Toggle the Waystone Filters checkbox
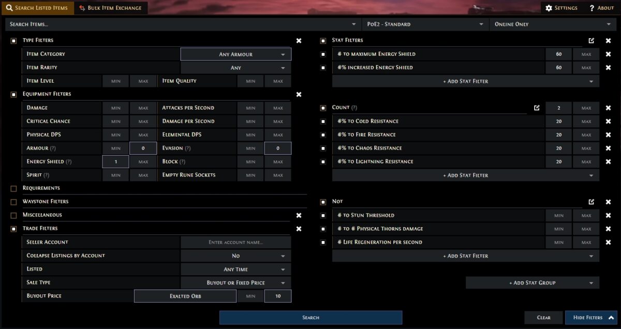Image resolution: width=621 pixels, height=329 pixels. 14,202
